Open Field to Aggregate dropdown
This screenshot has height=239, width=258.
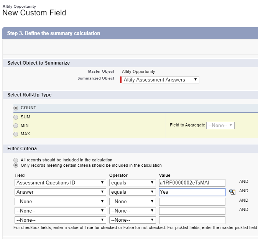pyautogui.click(x=220, y=125)
